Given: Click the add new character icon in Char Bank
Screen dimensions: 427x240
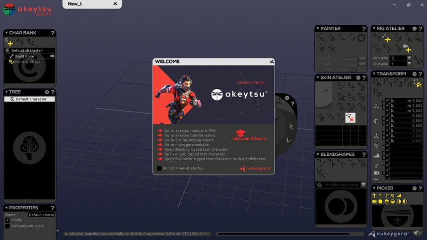Looking at the screenshot, I should pyautogui.click(x=9, y=42).
